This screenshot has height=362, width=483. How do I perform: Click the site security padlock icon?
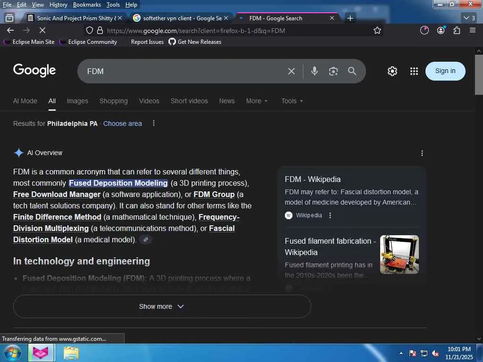tap(100, 30)
